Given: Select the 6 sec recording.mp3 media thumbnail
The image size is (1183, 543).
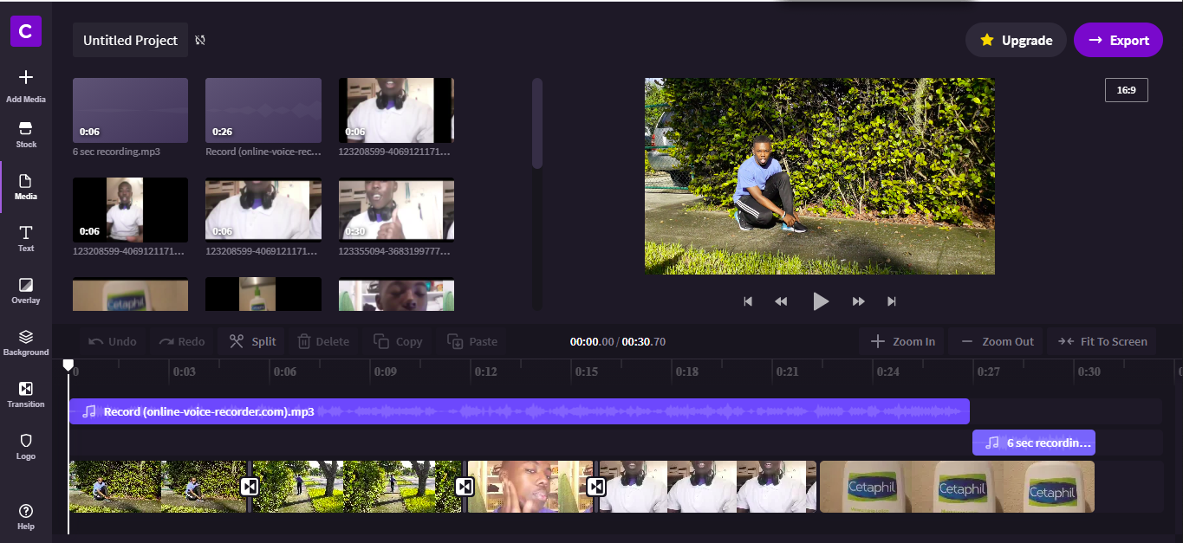Looking at the screenshot, I should [130, 110].
